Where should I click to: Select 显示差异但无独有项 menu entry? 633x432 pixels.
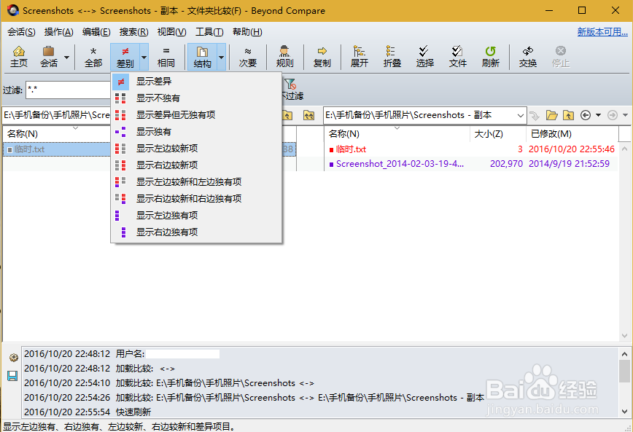[196, 115]
